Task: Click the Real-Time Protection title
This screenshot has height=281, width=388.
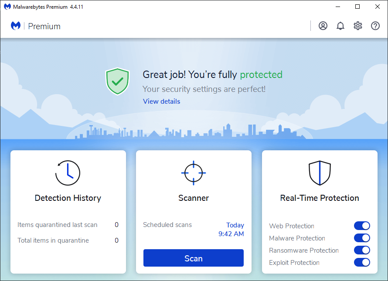Action: tap(320, 198)
